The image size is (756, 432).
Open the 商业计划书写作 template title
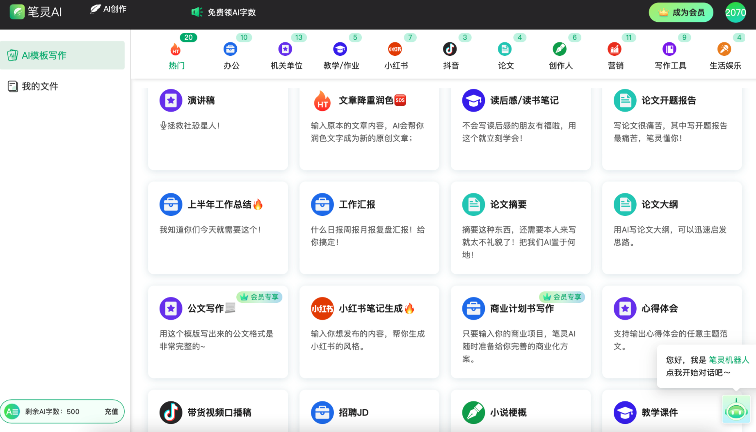pos(522,309)
